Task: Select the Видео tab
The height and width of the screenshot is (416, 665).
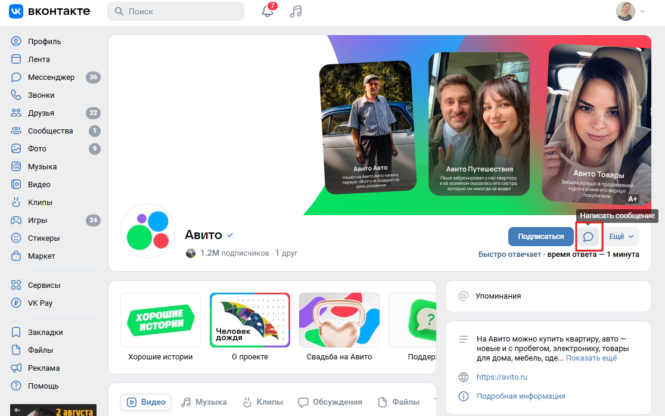Action: [x=146, y=402]
